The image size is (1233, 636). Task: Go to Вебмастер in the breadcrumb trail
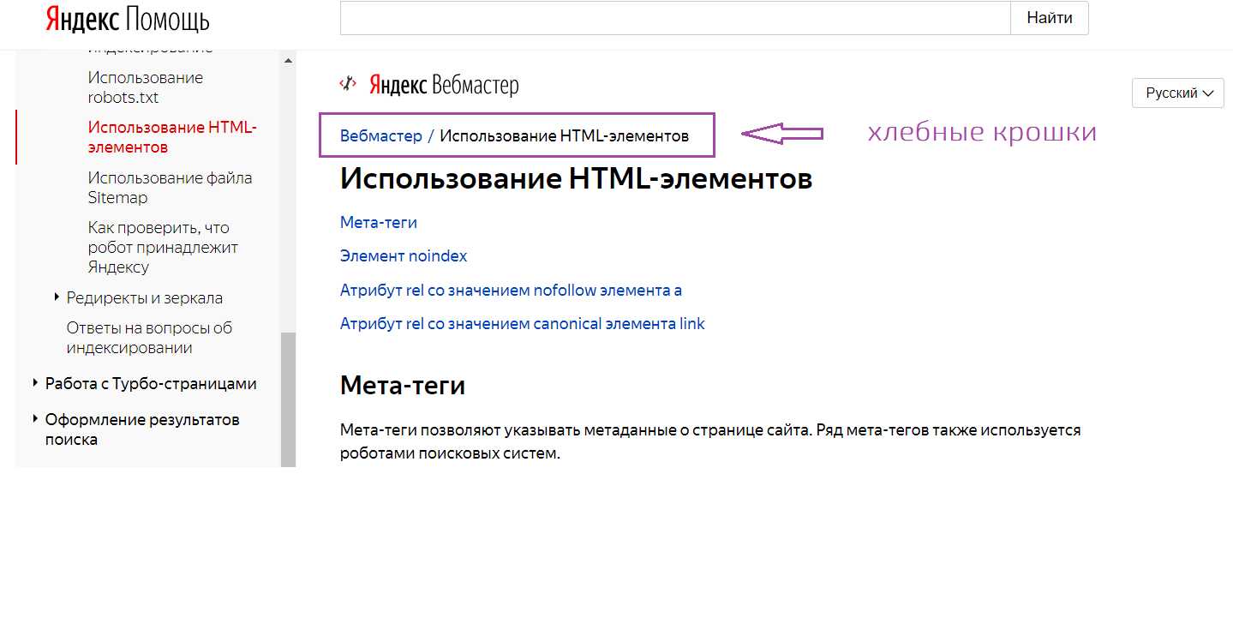[x=381, y=135]
